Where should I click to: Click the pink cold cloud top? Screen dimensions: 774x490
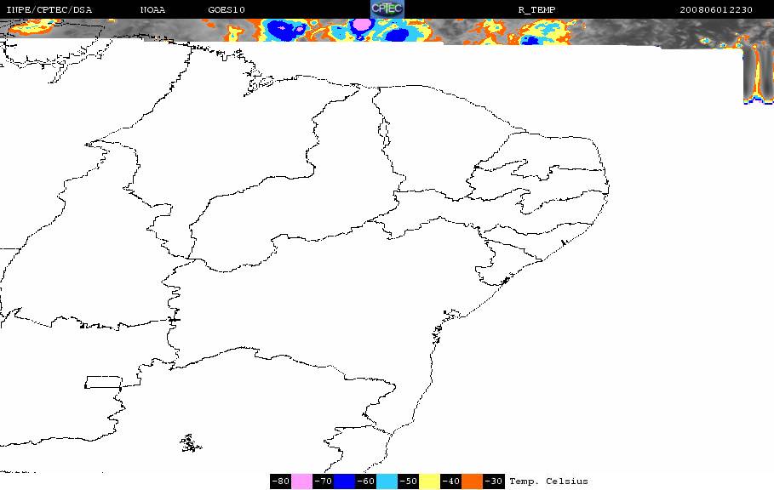(x=362, y=24)
